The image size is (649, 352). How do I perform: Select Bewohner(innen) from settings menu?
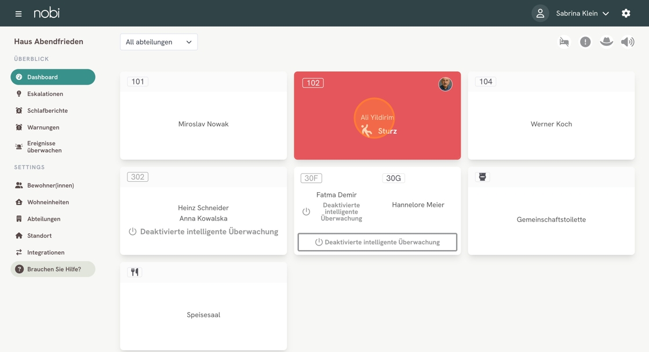(x=50, y=185)
